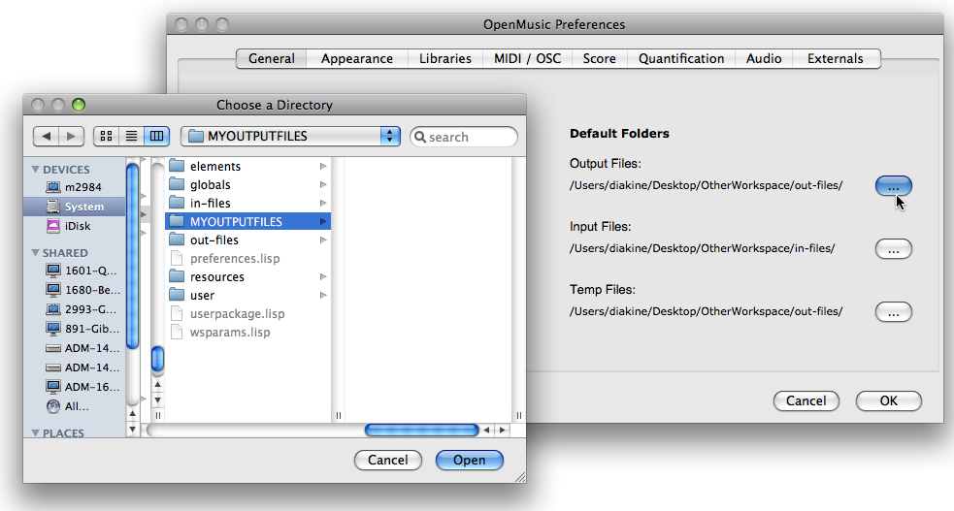Viewport: 954px width, 511px height.
Task: Open the General preferences tab
Action: click(272, 59)
